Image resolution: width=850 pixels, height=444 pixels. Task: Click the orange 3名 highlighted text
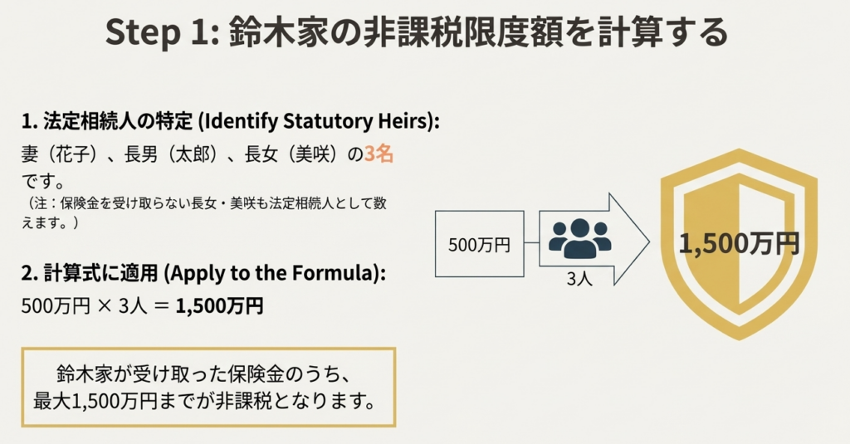[379, 154]
